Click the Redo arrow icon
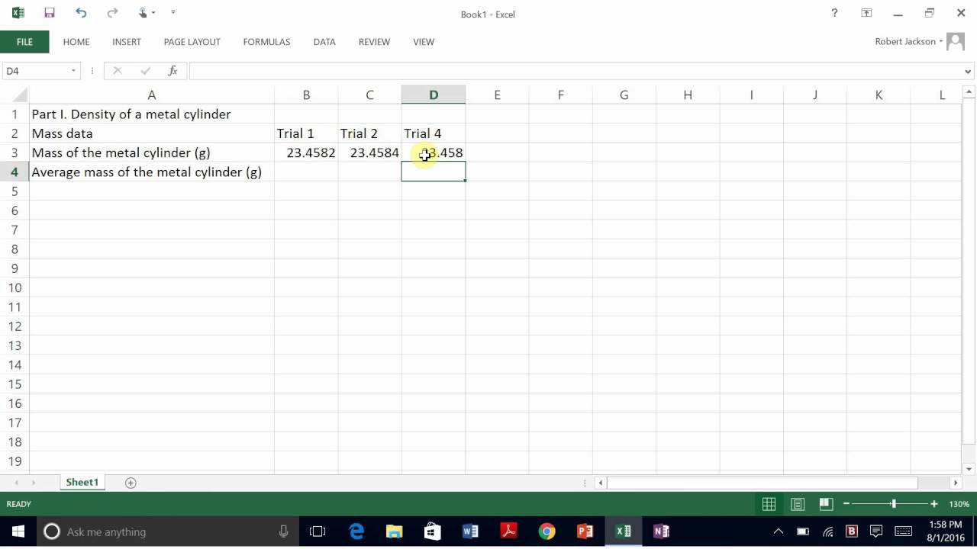The width and height of the screenshot is (977, 549). tap(112, 13)
